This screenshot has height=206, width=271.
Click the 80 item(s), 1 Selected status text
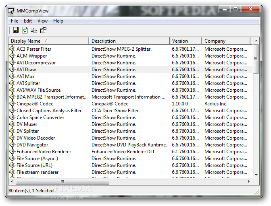pyautogui.click(x=31, y=190)
